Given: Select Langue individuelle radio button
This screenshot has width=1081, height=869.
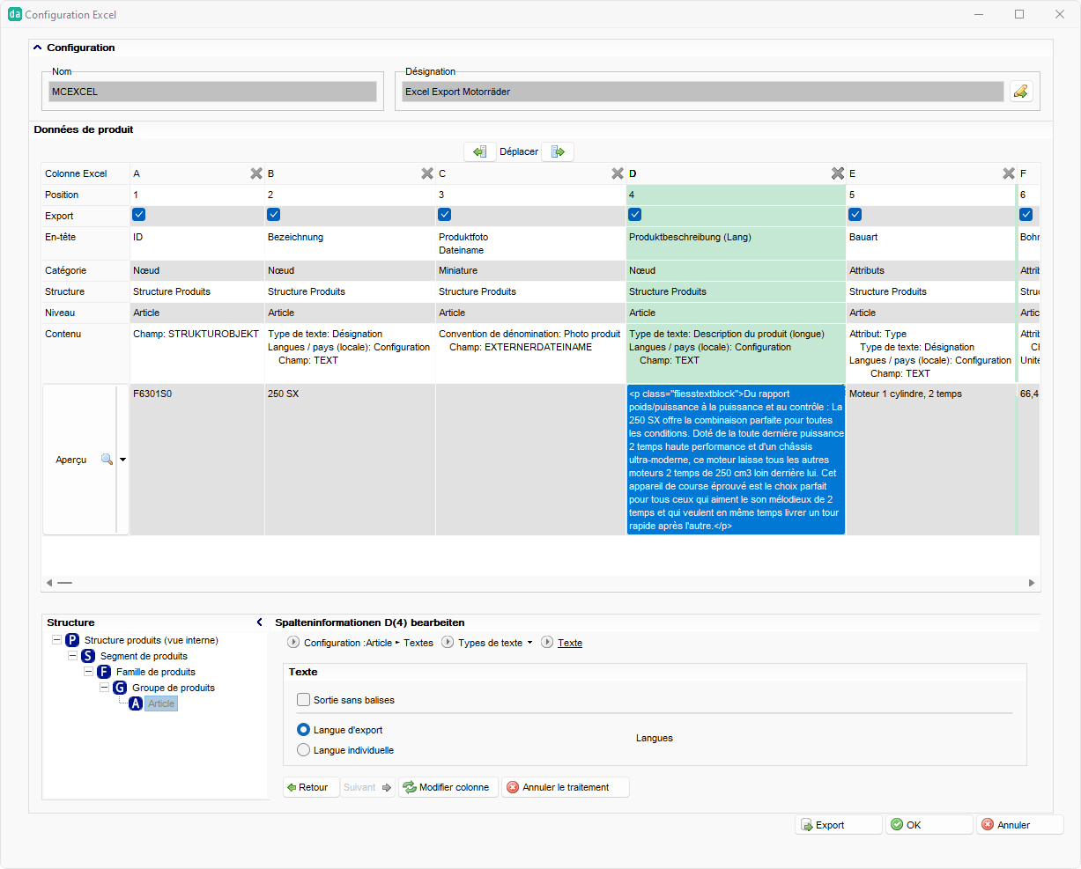Looking at the screenshot, I should coord(304,750).
